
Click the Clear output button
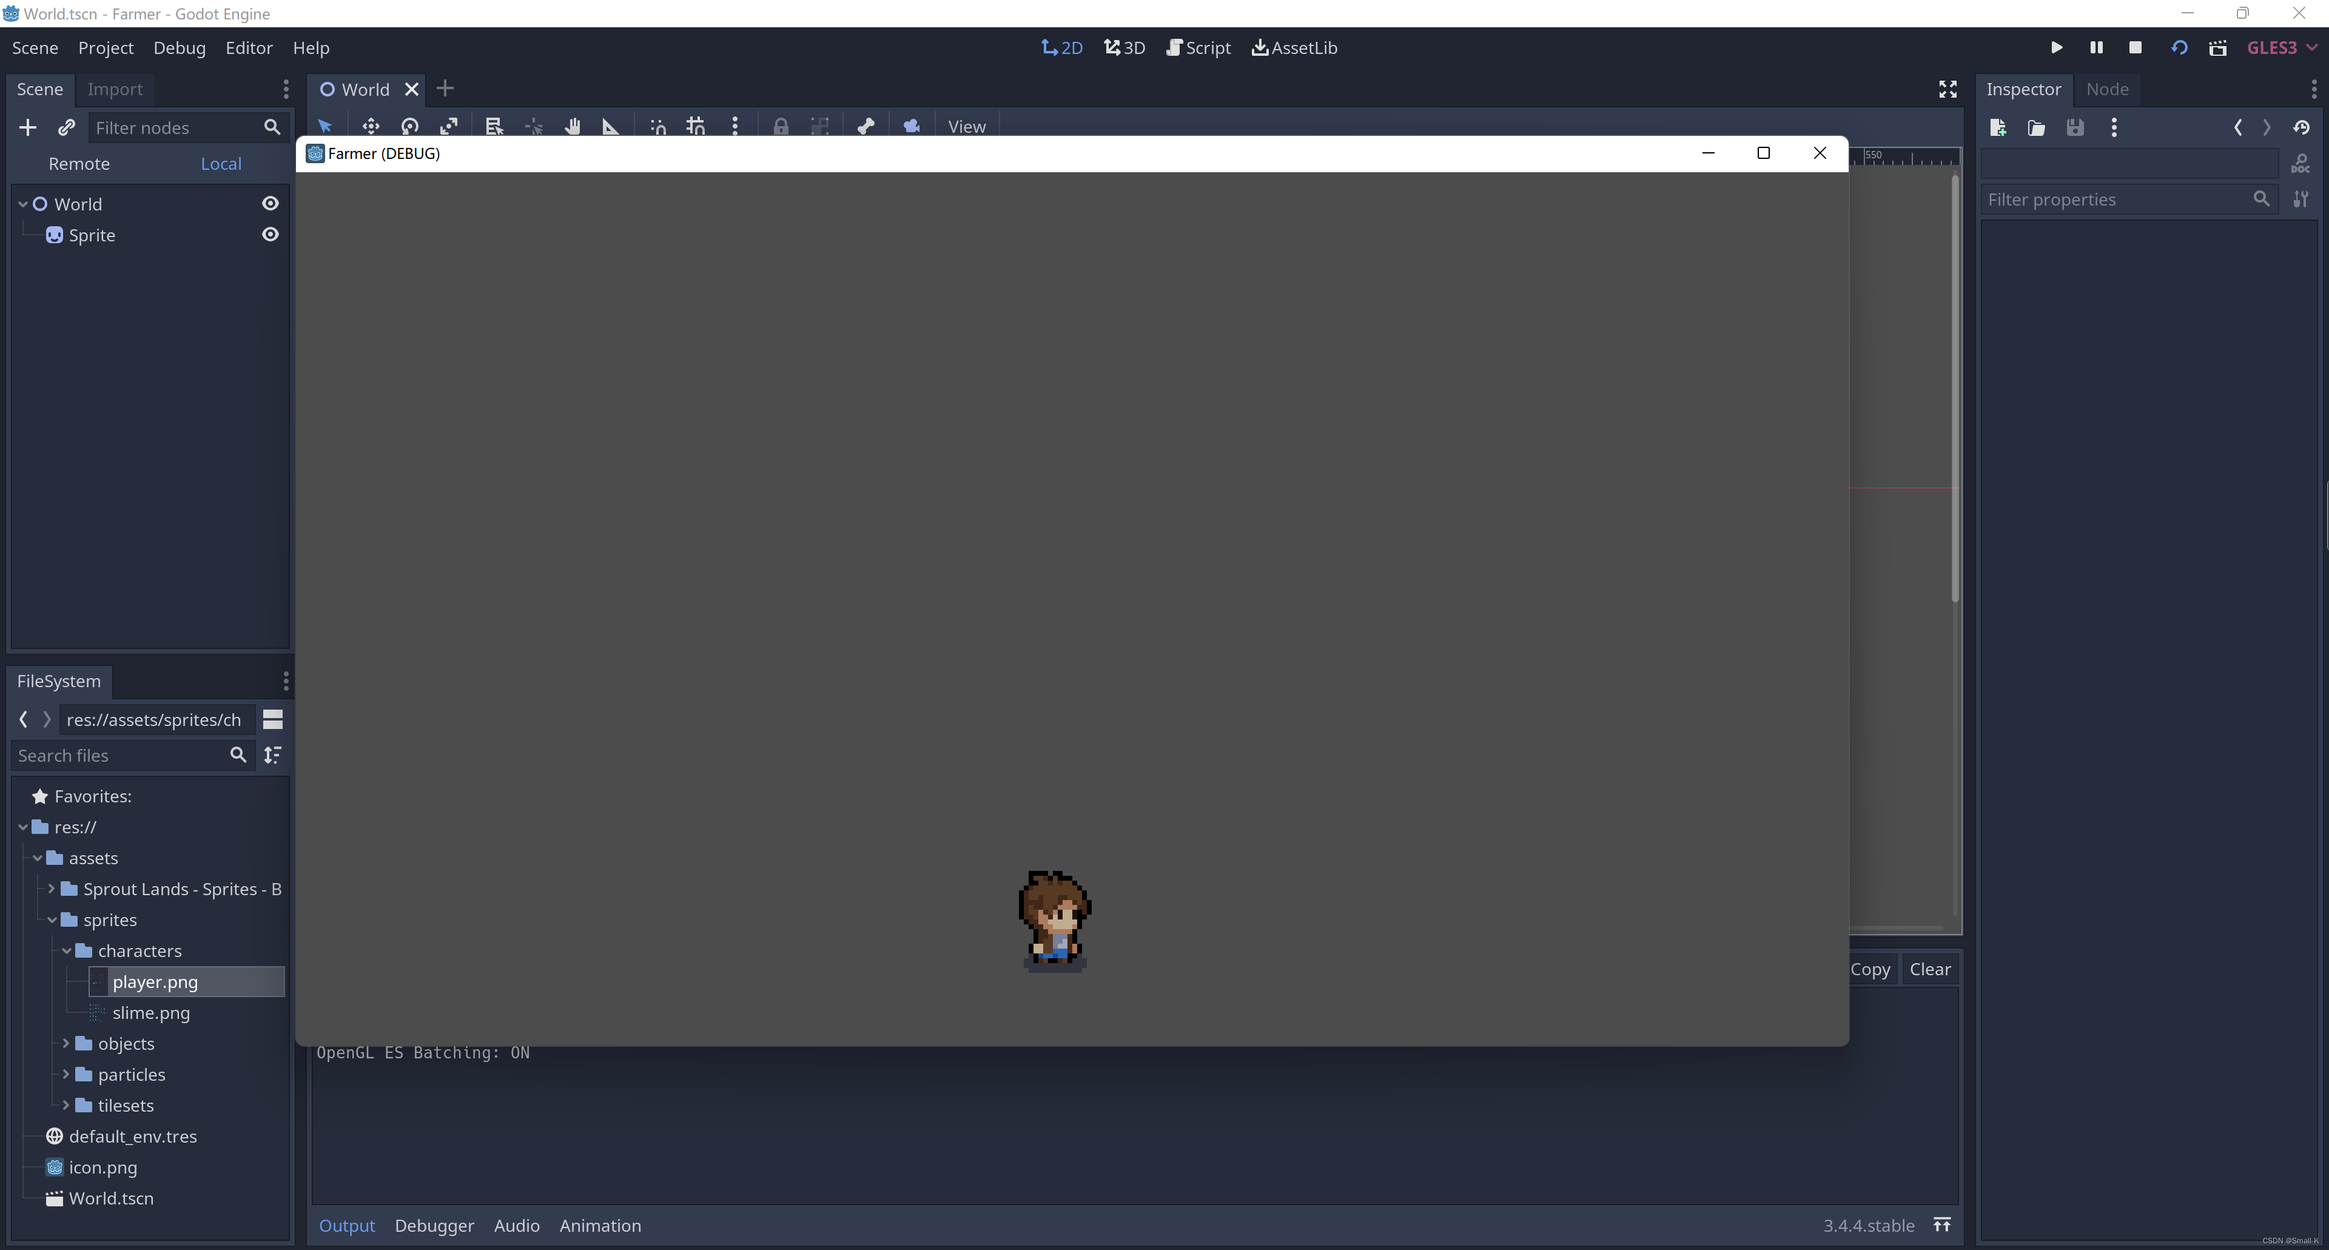tap(1929, 969)
